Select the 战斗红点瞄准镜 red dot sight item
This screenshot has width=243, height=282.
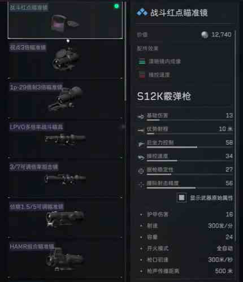click(x=65, y=20)
